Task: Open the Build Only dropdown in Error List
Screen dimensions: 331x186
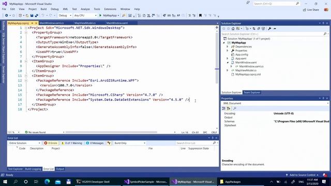Action: click(x=129, y=143)
